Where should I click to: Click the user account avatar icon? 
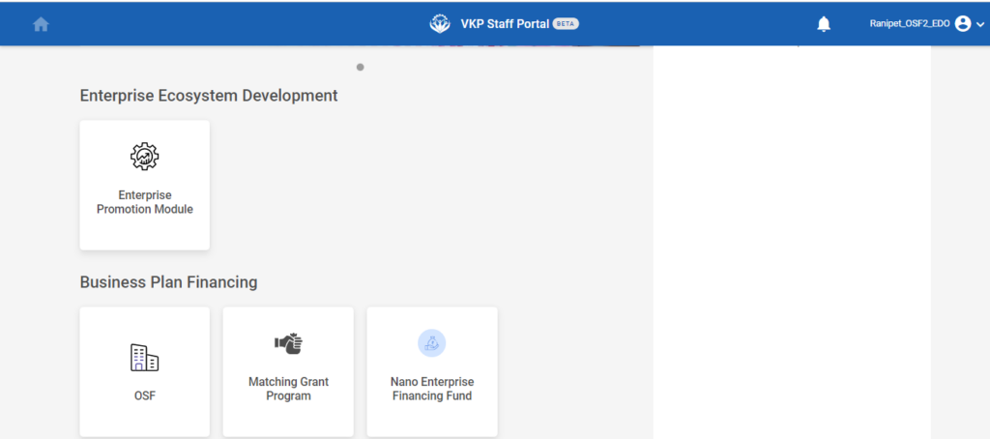(962, 24)
